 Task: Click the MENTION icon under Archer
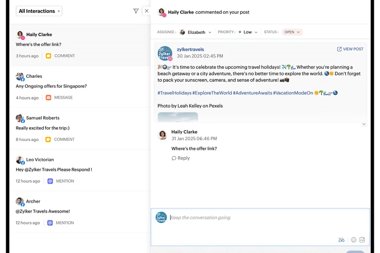pos(50,223)
